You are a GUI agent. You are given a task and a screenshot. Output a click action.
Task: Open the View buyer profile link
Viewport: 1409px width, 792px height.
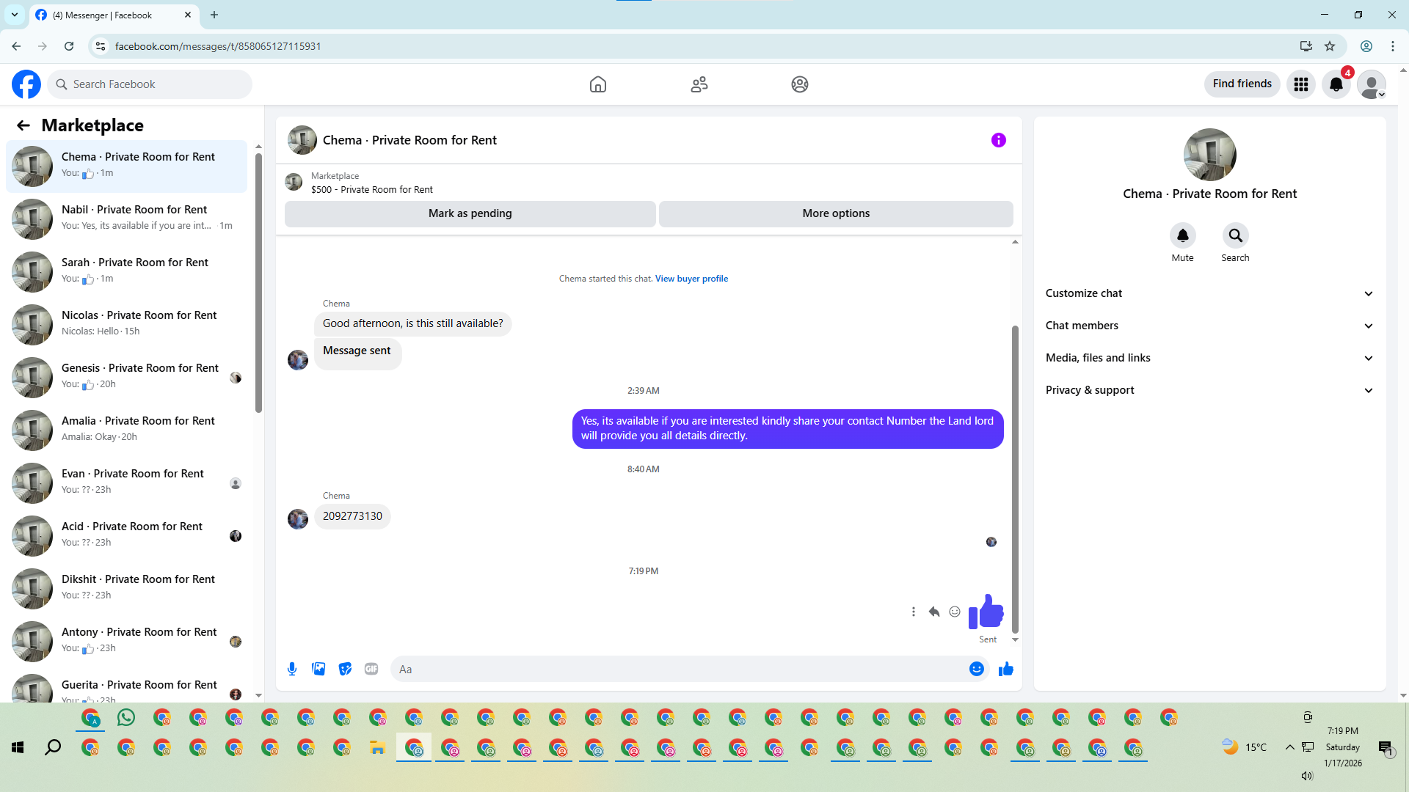[x=691, y=279]
